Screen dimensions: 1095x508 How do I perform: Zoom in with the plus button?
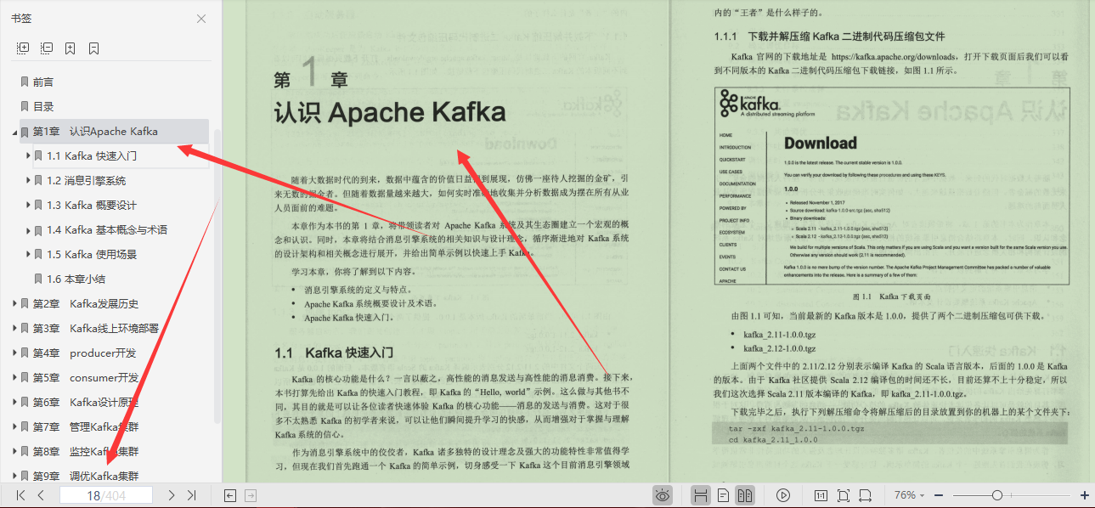(1085, 495)
